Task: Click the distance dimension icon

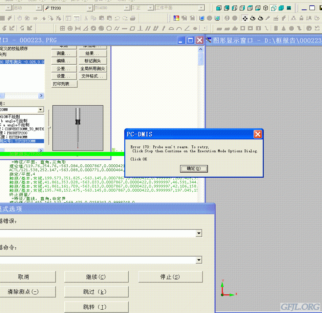Action: [78, 28]
